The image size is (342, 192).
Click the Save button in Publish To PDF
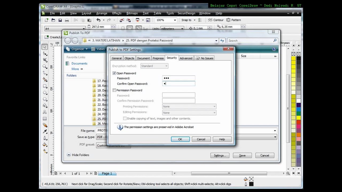click(242, 155)
